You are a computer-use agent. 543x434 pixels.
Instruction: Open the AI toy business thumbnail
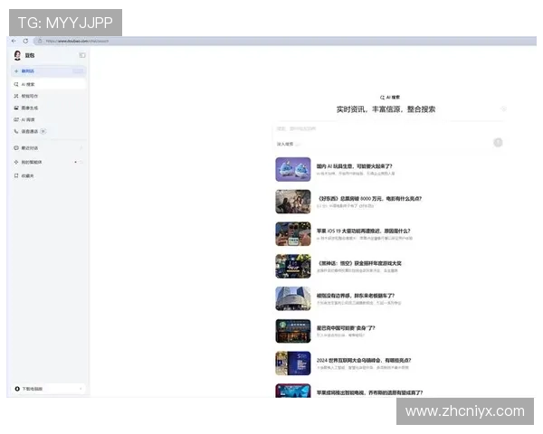click(293, 169)
